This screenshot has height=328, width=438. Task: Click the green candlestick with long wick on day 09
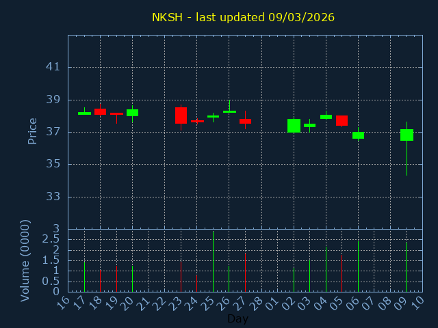point(407,135)
